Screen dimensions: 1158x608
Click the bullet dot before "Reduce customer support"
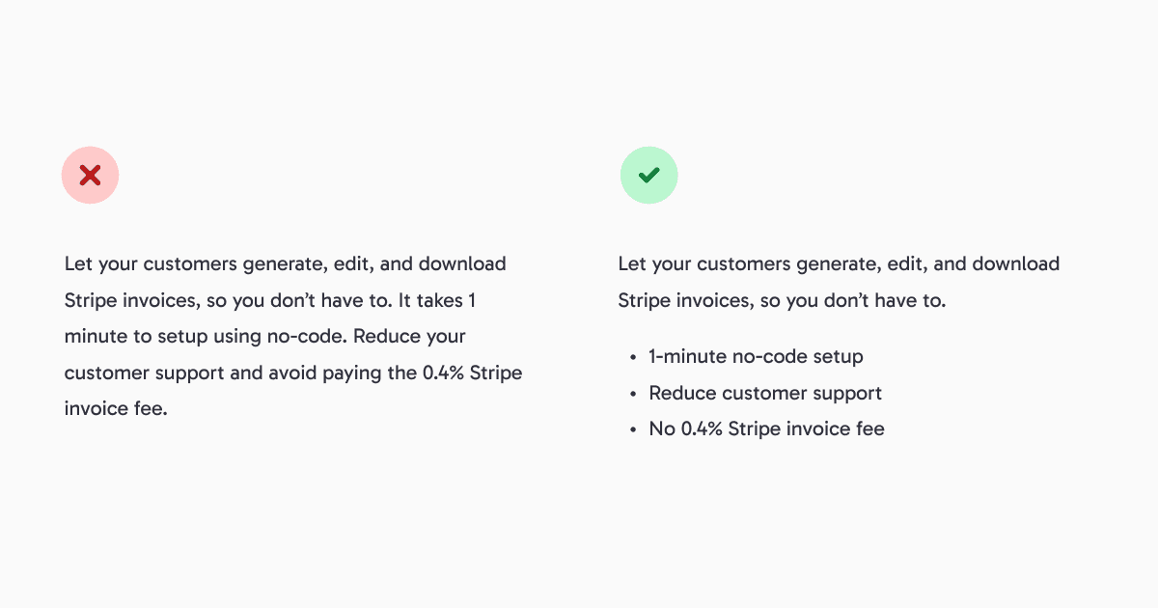click(633, 394)
